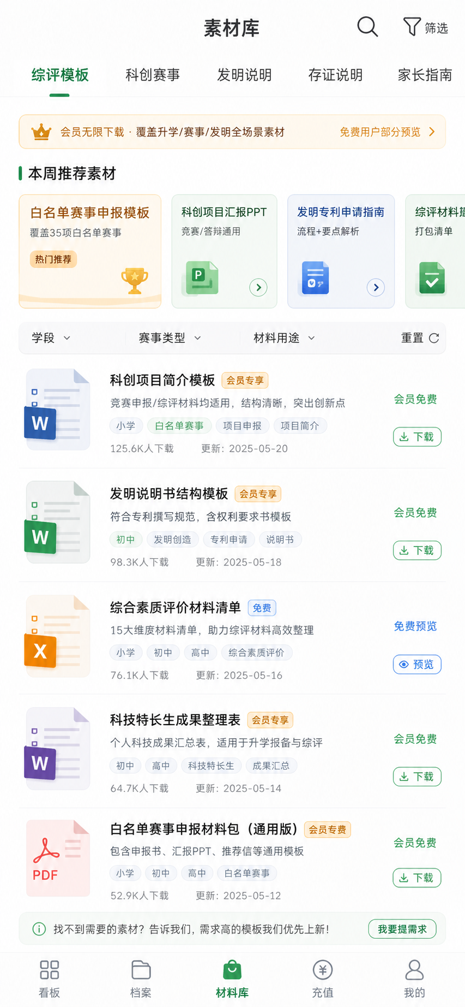Expand the 赛事类型 filter dropdown
Image resolution: width=465 pixels, height=1007 pixels.
[x=170, y=338]
